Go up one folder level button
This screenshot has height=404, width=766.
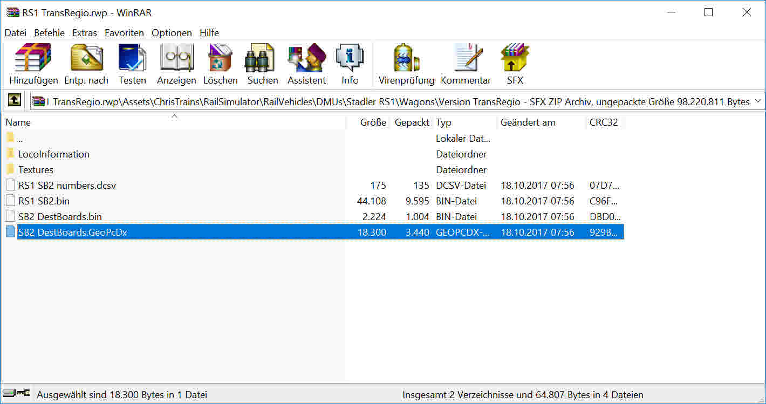(x=14, y=100)
